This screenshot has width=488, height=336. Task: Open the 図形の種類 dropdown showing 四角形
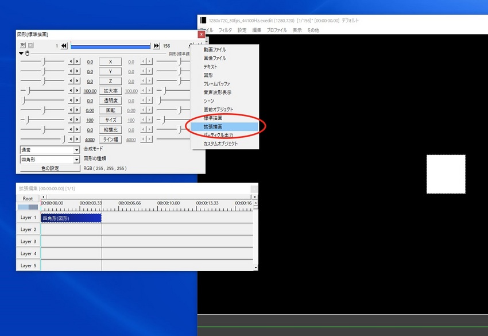[x=49, y=159]
